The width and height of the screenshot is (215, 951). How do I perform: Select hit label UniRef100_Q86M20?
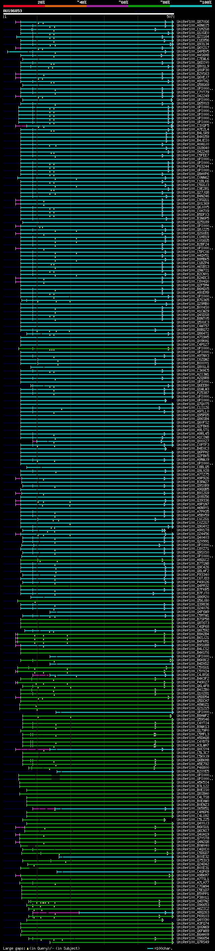[x=193, y=597]
